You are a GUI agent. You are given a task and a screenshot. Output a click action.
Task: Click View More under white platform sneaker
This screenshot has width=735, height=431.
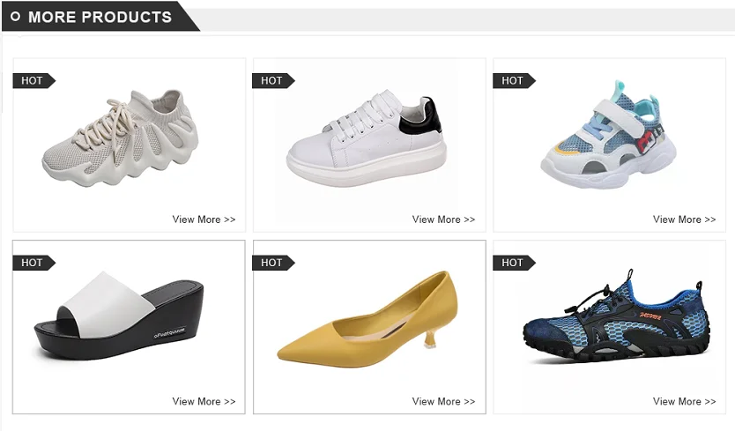[x=443, y=219]
